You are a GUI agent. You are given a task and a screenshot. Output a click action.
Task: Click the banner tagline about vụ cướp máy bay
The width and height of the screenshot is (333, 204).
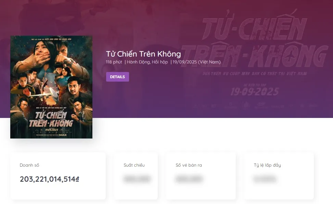click(255, 74)
